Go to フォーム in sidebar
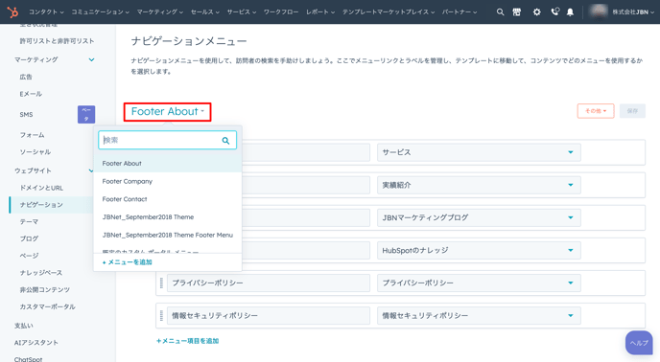The image size is (660, 362). [32, 135]
